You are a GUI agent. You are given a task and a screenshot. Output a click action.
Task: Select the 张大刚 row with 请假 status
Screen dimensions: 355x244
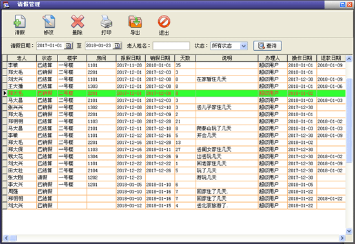click(x=174, y=178)
